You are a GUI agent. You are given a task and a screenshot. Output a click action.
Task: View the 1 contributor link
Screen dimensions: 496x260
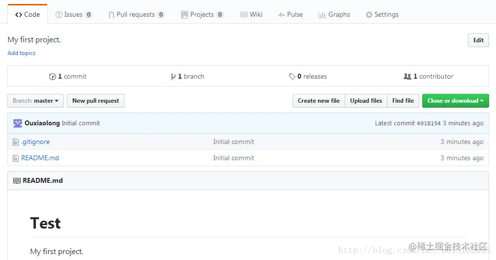point(428,76)
